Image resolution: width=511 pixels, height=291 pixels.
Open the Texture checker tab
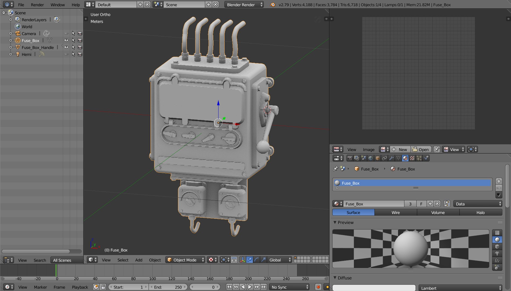pos(412,158)
